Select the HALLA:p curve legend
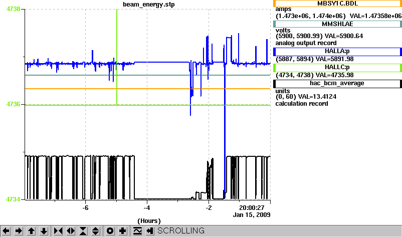Viewport: 402px width, 237px height. click(x=337, y=51)
